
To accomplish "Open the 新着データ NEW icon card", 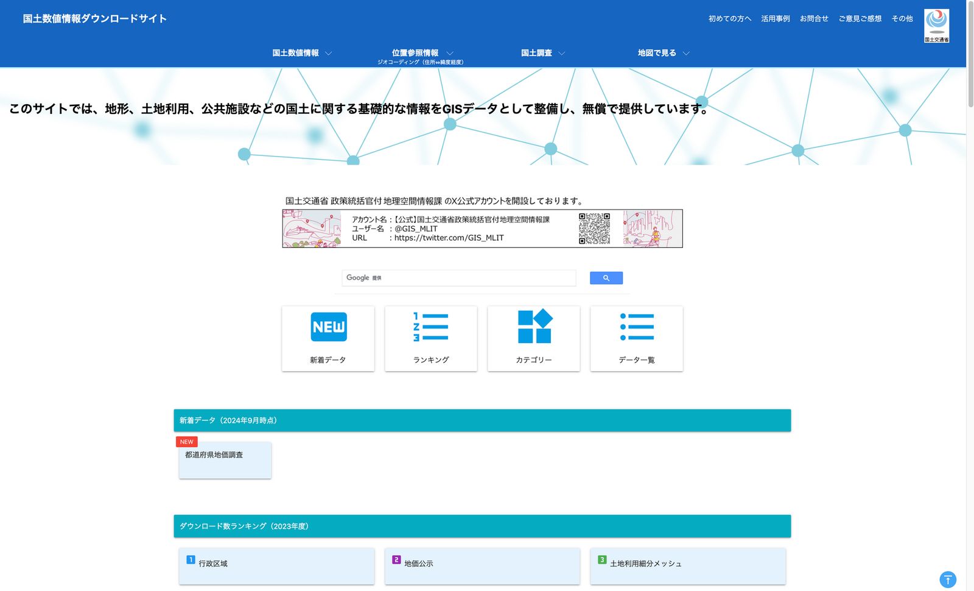I will (x=328, y=338).
